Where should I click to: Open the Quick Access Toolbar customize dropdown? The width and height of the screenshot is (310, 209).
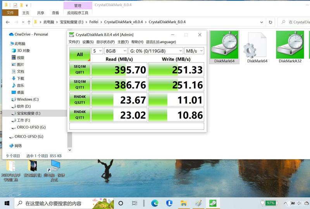point(27,5)
